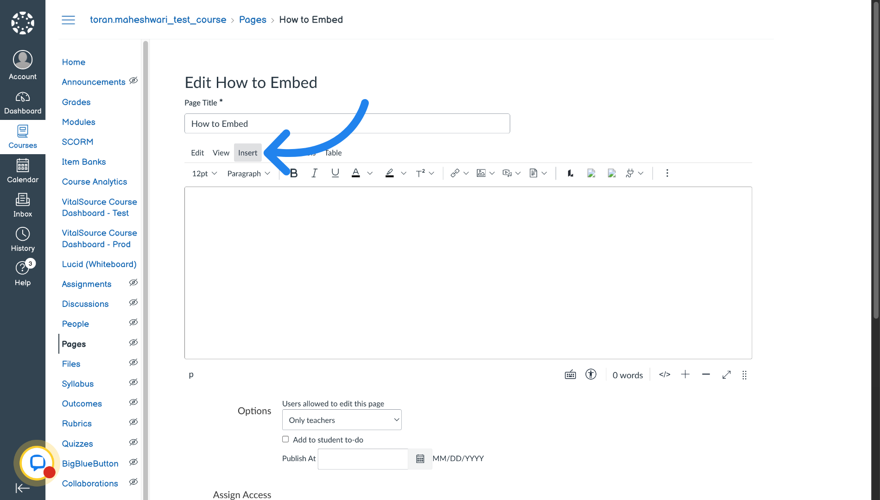Image resolution: width=880 pixels, height=500 pixels.
Task: Toggle visibility icon beside Rubrics
Action: 133,422
